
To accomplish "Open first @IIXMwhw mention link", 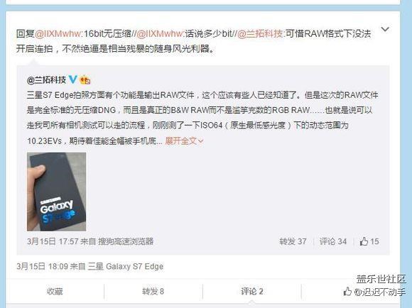I will point(58,33).
